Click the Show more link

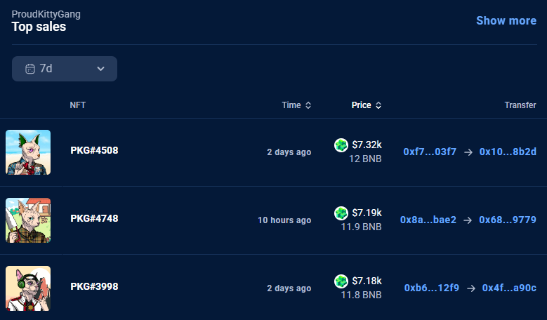point(506,20)
